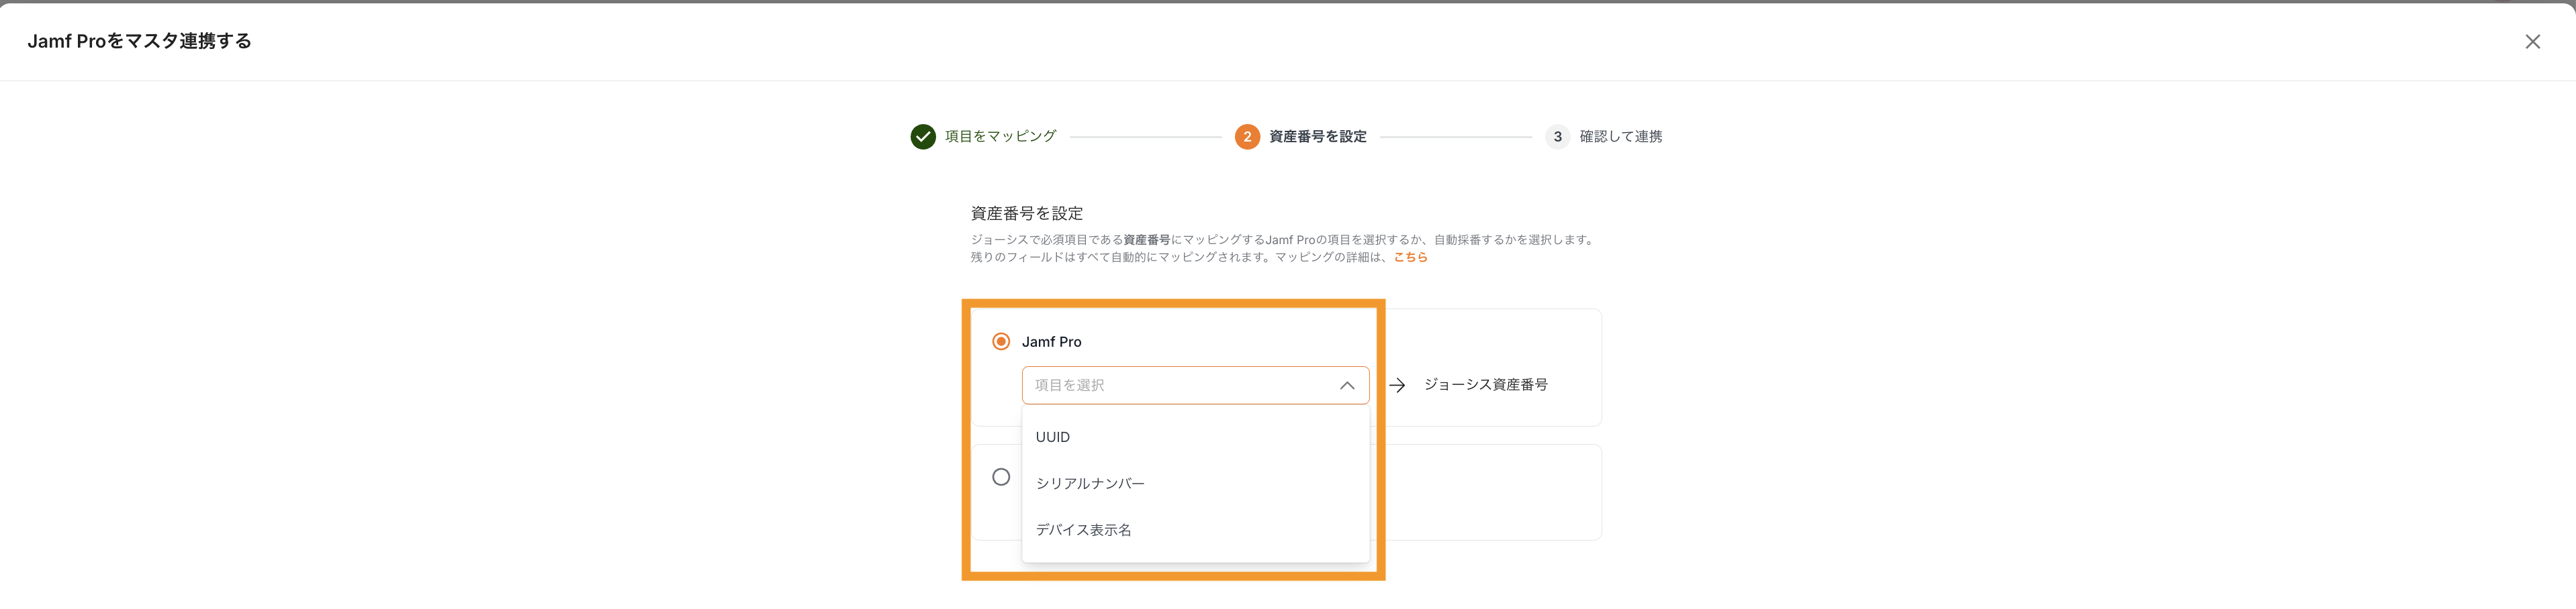Select the unselected second radio button
Image resolution: width=2576 pixels, height=609 pixels.
[1000, 478]
